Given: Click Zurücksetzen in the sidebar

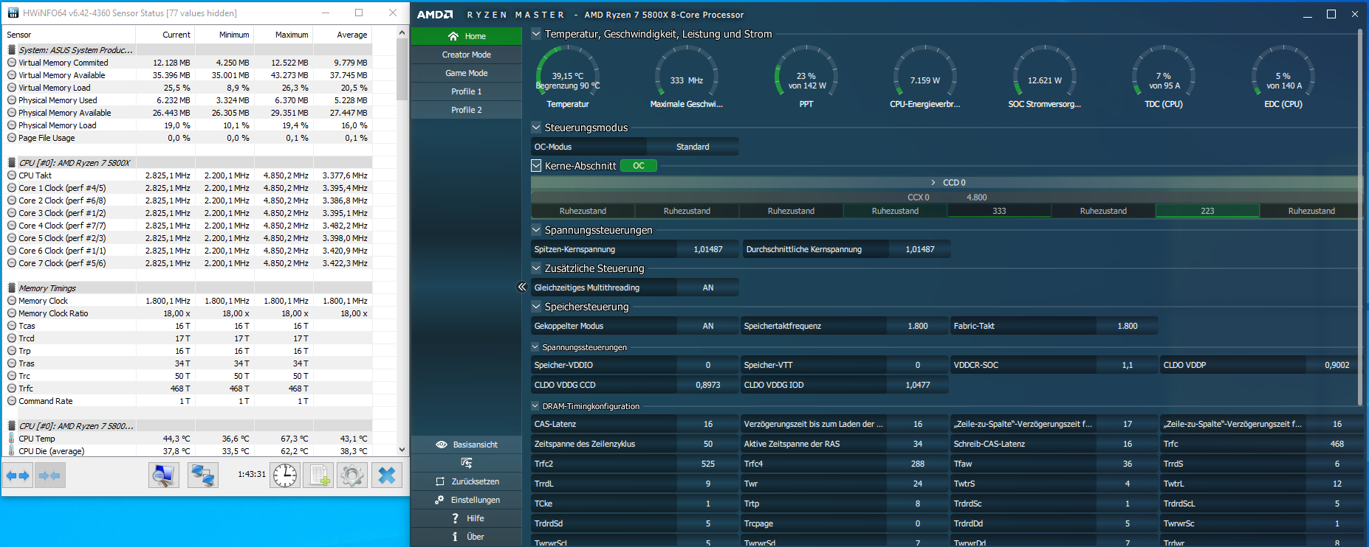Looking at the screenshot, I should 467,481.
